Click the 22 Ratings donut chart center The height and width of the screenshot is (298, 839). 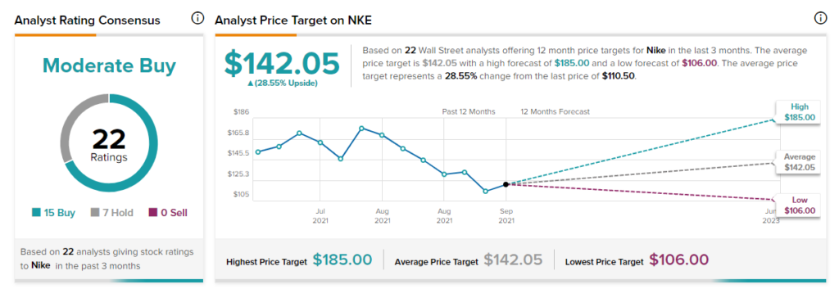click(109, 144)
